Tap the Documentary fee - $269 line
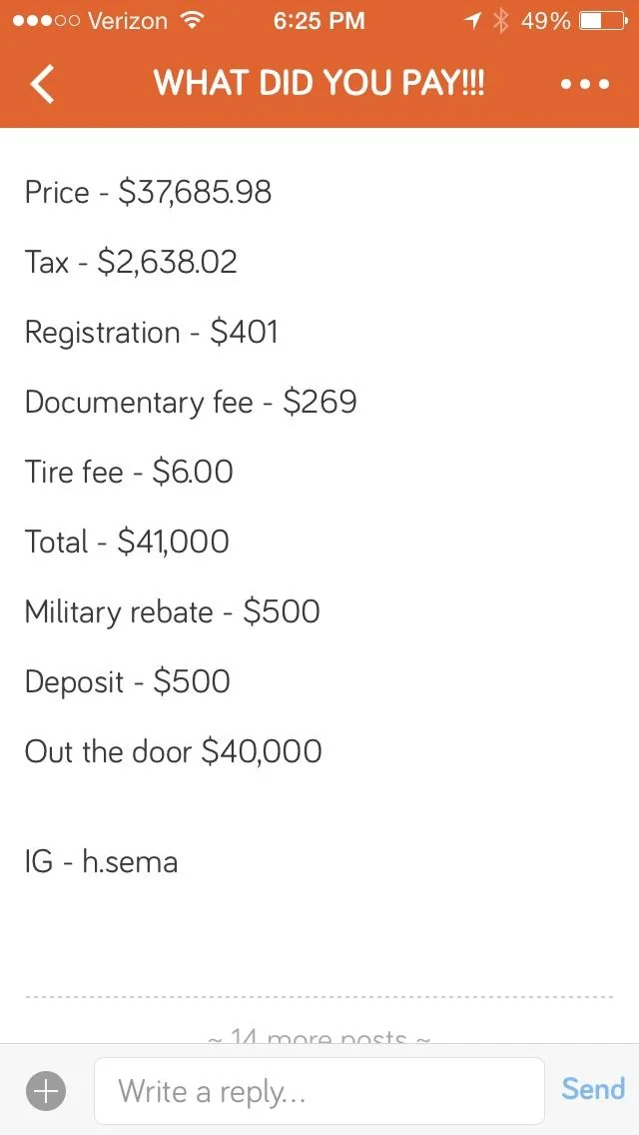Image resolution: width=639 pixels, height=1135 pixels. pos(191,403)
